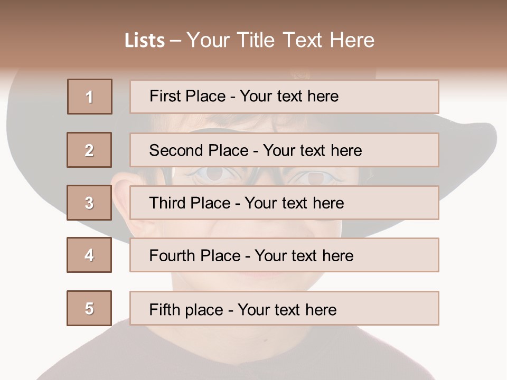Select the number 4 box
Viewport: 507px width, 380px height.
coord(89,255)
